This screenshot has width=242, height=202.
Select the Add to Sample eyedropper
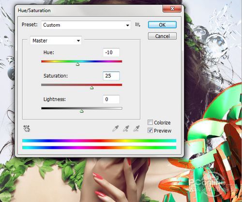point(126,128)
